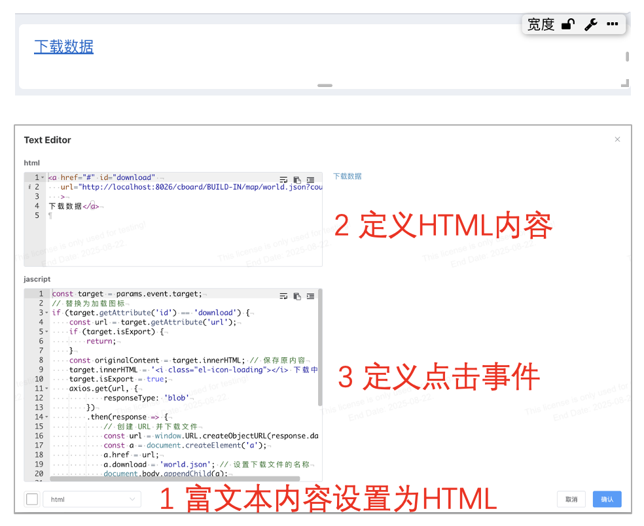The image size is (644, 526).
Task: Click the large 下载数据 link in widget
Action: [63, 47]
